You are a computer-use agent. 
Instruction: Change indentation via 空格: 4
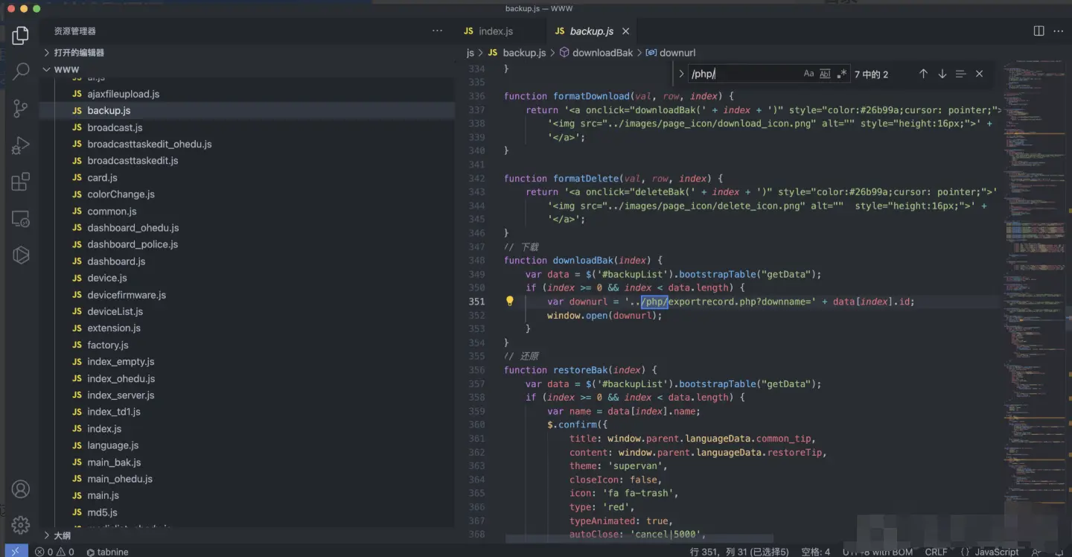pyautogui.click(x=815, y=552)
